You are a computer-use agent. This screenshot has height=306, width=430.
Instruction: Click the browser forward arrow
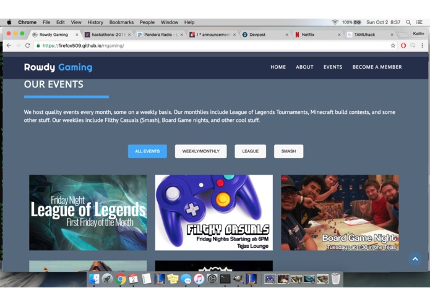pyautogui.click(x=18, y=46)
